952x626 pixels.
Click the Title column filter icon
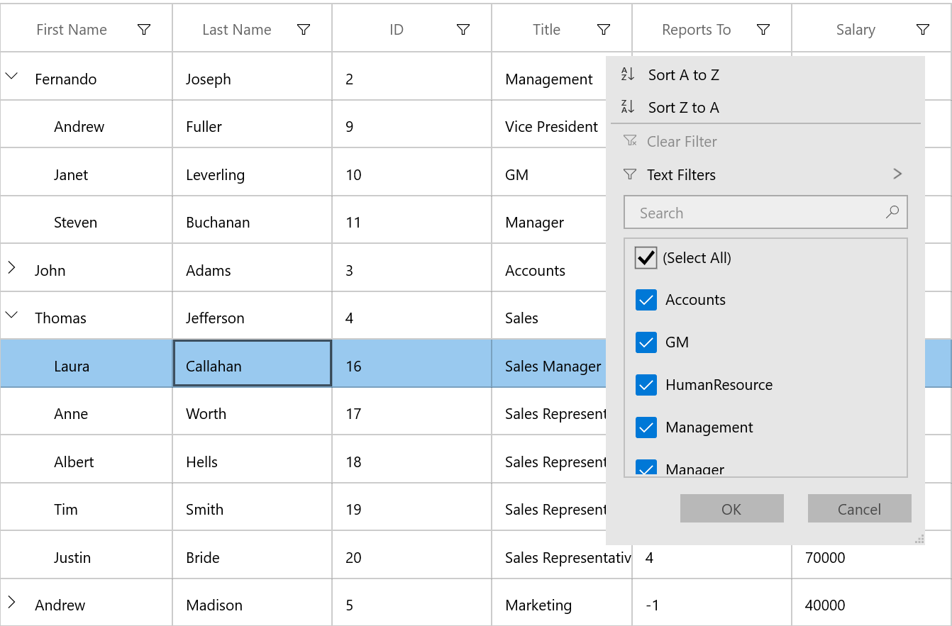604,30
